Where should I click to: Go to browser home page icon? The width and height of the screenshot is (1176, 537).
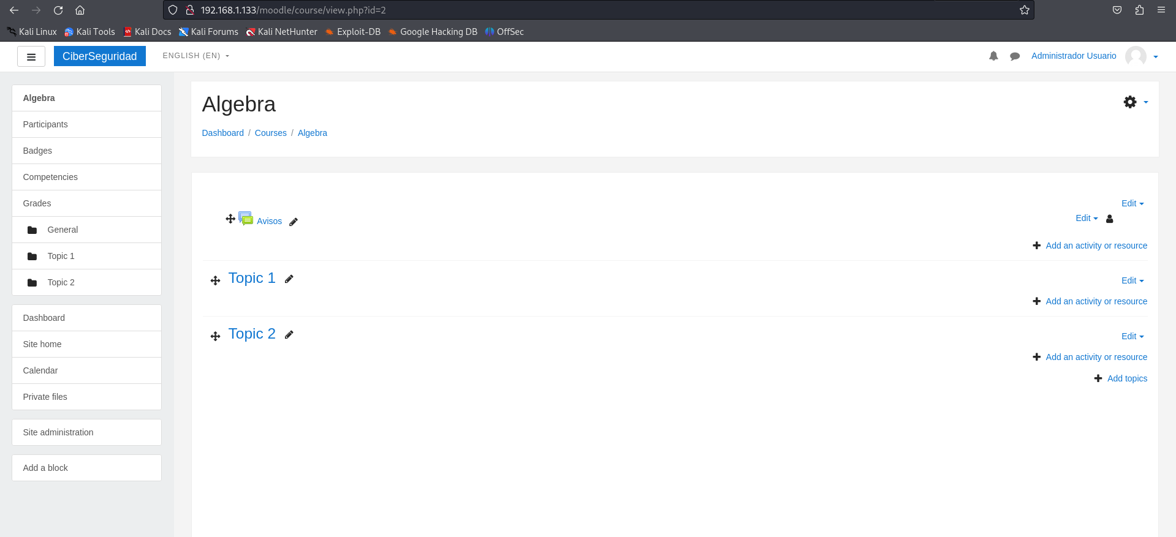80,10
